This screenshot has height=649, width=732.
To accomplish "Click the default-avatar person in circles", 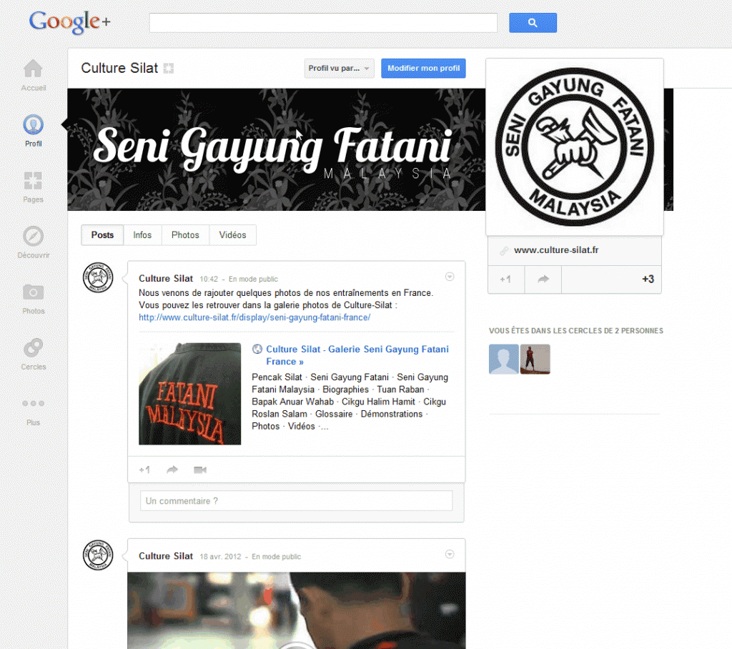I will (504, 359).
